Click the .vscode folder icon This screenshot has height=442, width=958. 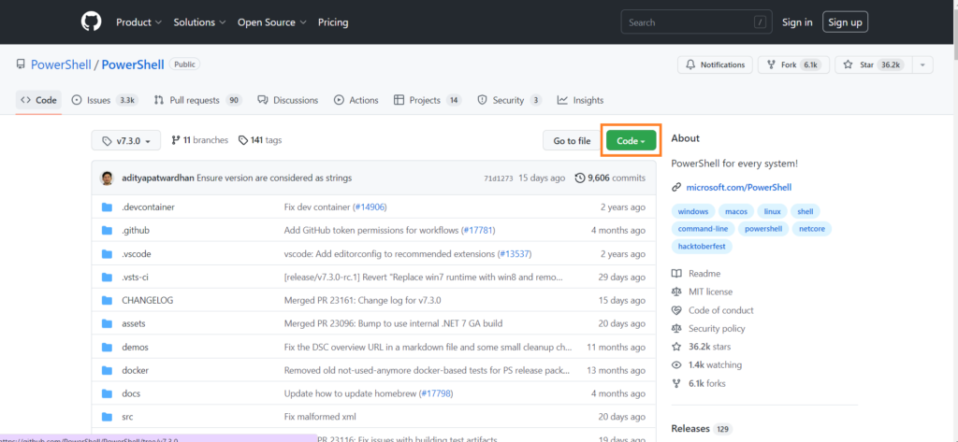(107, 254)
